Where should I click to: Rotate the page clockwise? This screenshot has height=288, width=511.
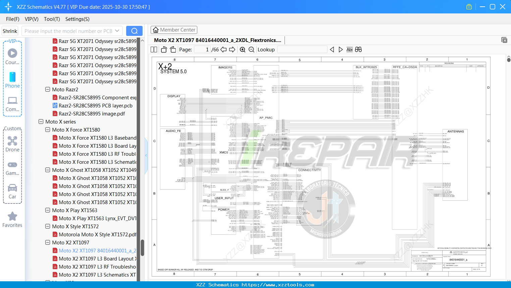click(x=173, y=49)
